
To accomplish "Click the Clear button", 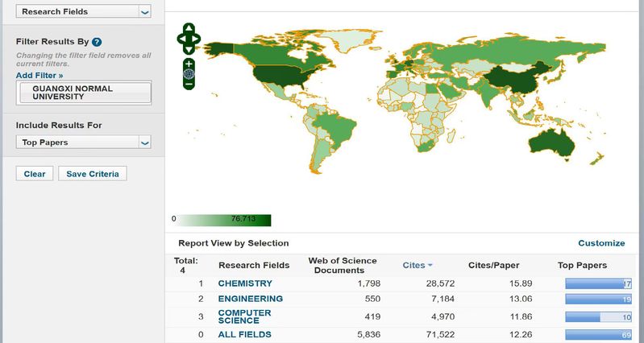I will pyautogui.click(x=35, y=174).
